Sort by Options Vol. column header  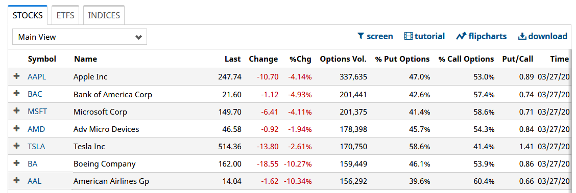click(343, 59)
